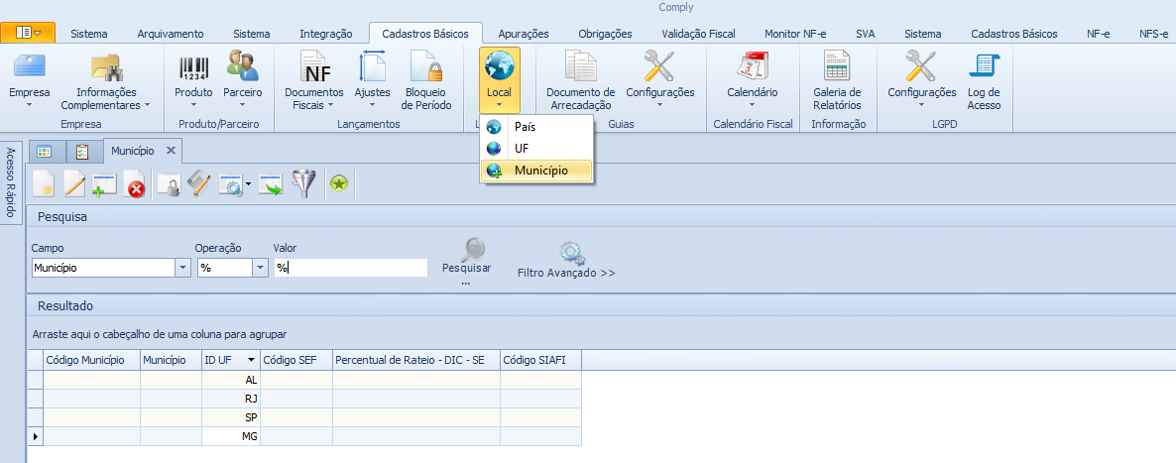
Task: Click the funnel filter icon
Action: tap(302, 184)
